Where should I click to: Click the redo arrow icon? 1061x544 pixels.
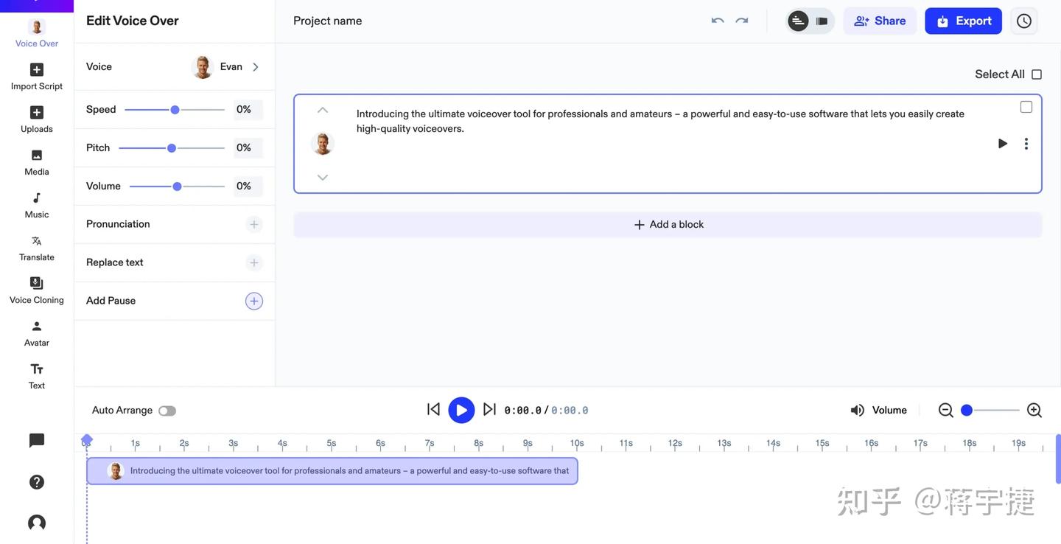click(x=742, y=21)
